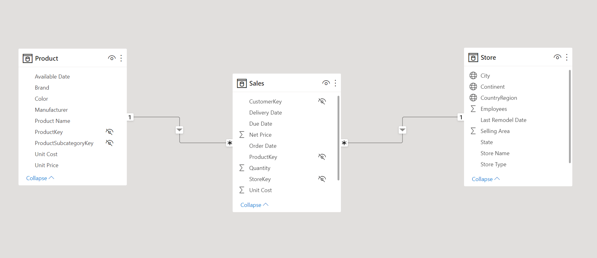Select ProductSubcategoryKey field name

point(64,143)
